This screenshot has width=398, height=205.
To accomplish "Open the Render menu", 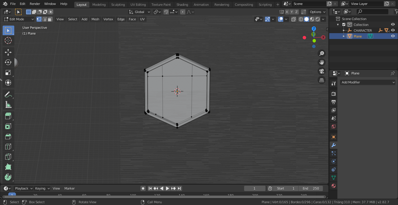I will 35,4.
